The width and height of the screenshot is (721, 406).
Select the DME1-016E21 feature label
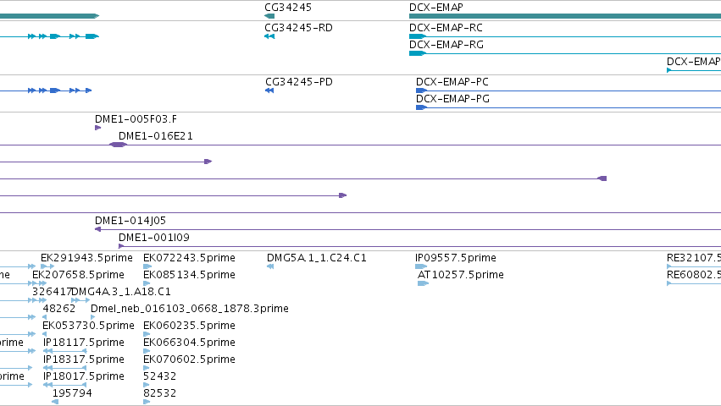155,136
